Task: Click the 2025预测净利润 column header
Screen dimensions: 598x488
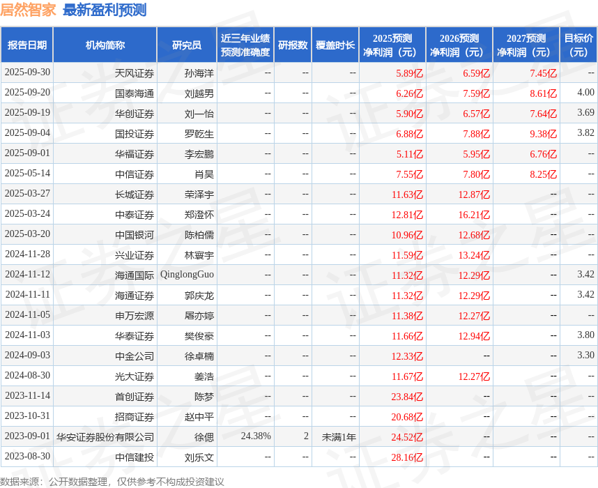Action: coord(392,45)
